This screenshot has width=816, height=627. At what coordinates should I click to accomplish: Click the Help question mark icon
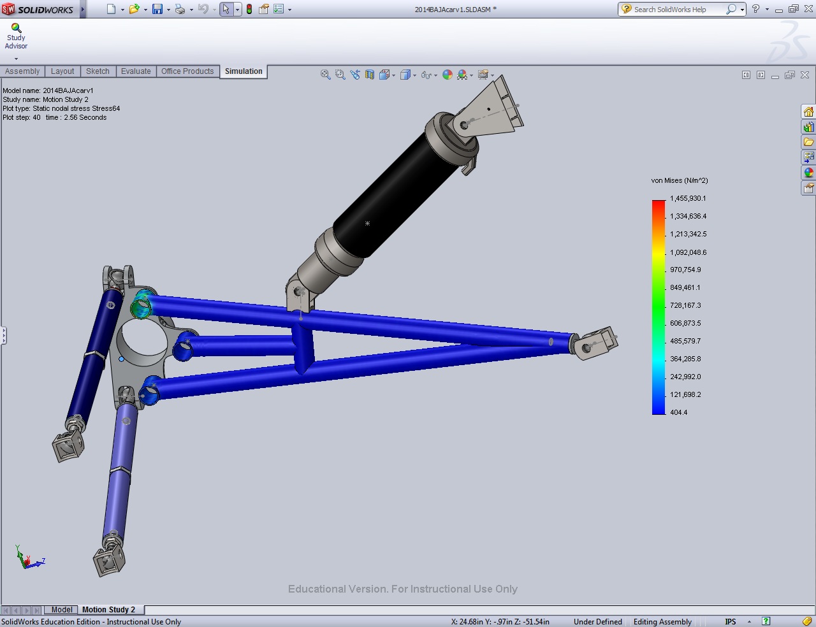755,9
